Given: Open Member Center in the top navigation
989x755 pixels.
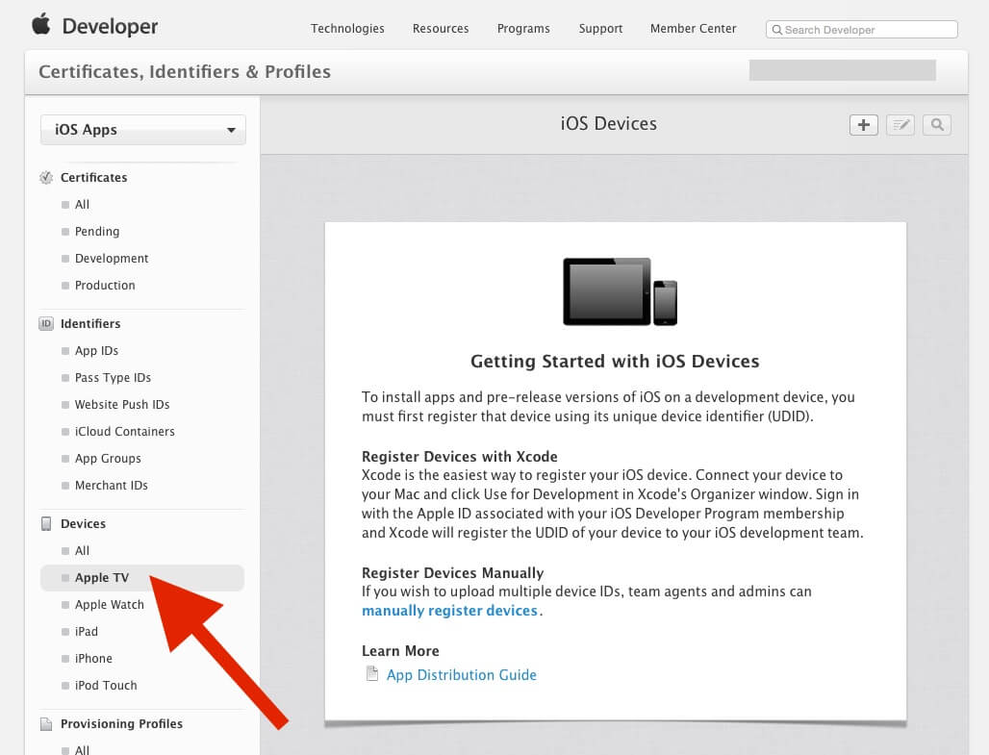Looking at the screenshot, I should [694, 29].
